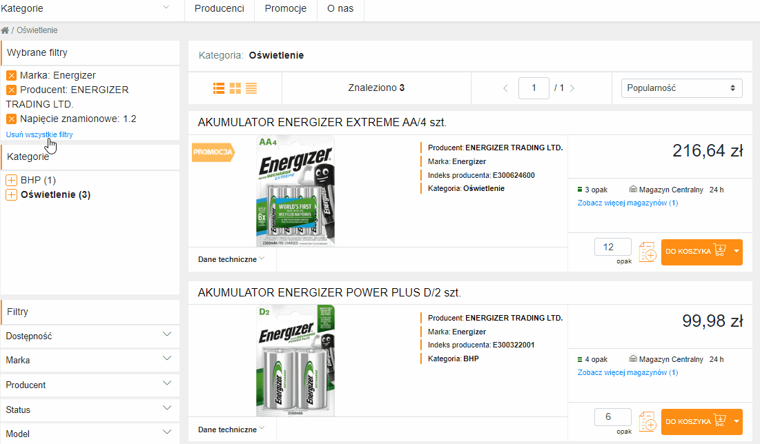
Task: Click the PROMOCJA badge on AA/4 product
Action: [213, 152]
